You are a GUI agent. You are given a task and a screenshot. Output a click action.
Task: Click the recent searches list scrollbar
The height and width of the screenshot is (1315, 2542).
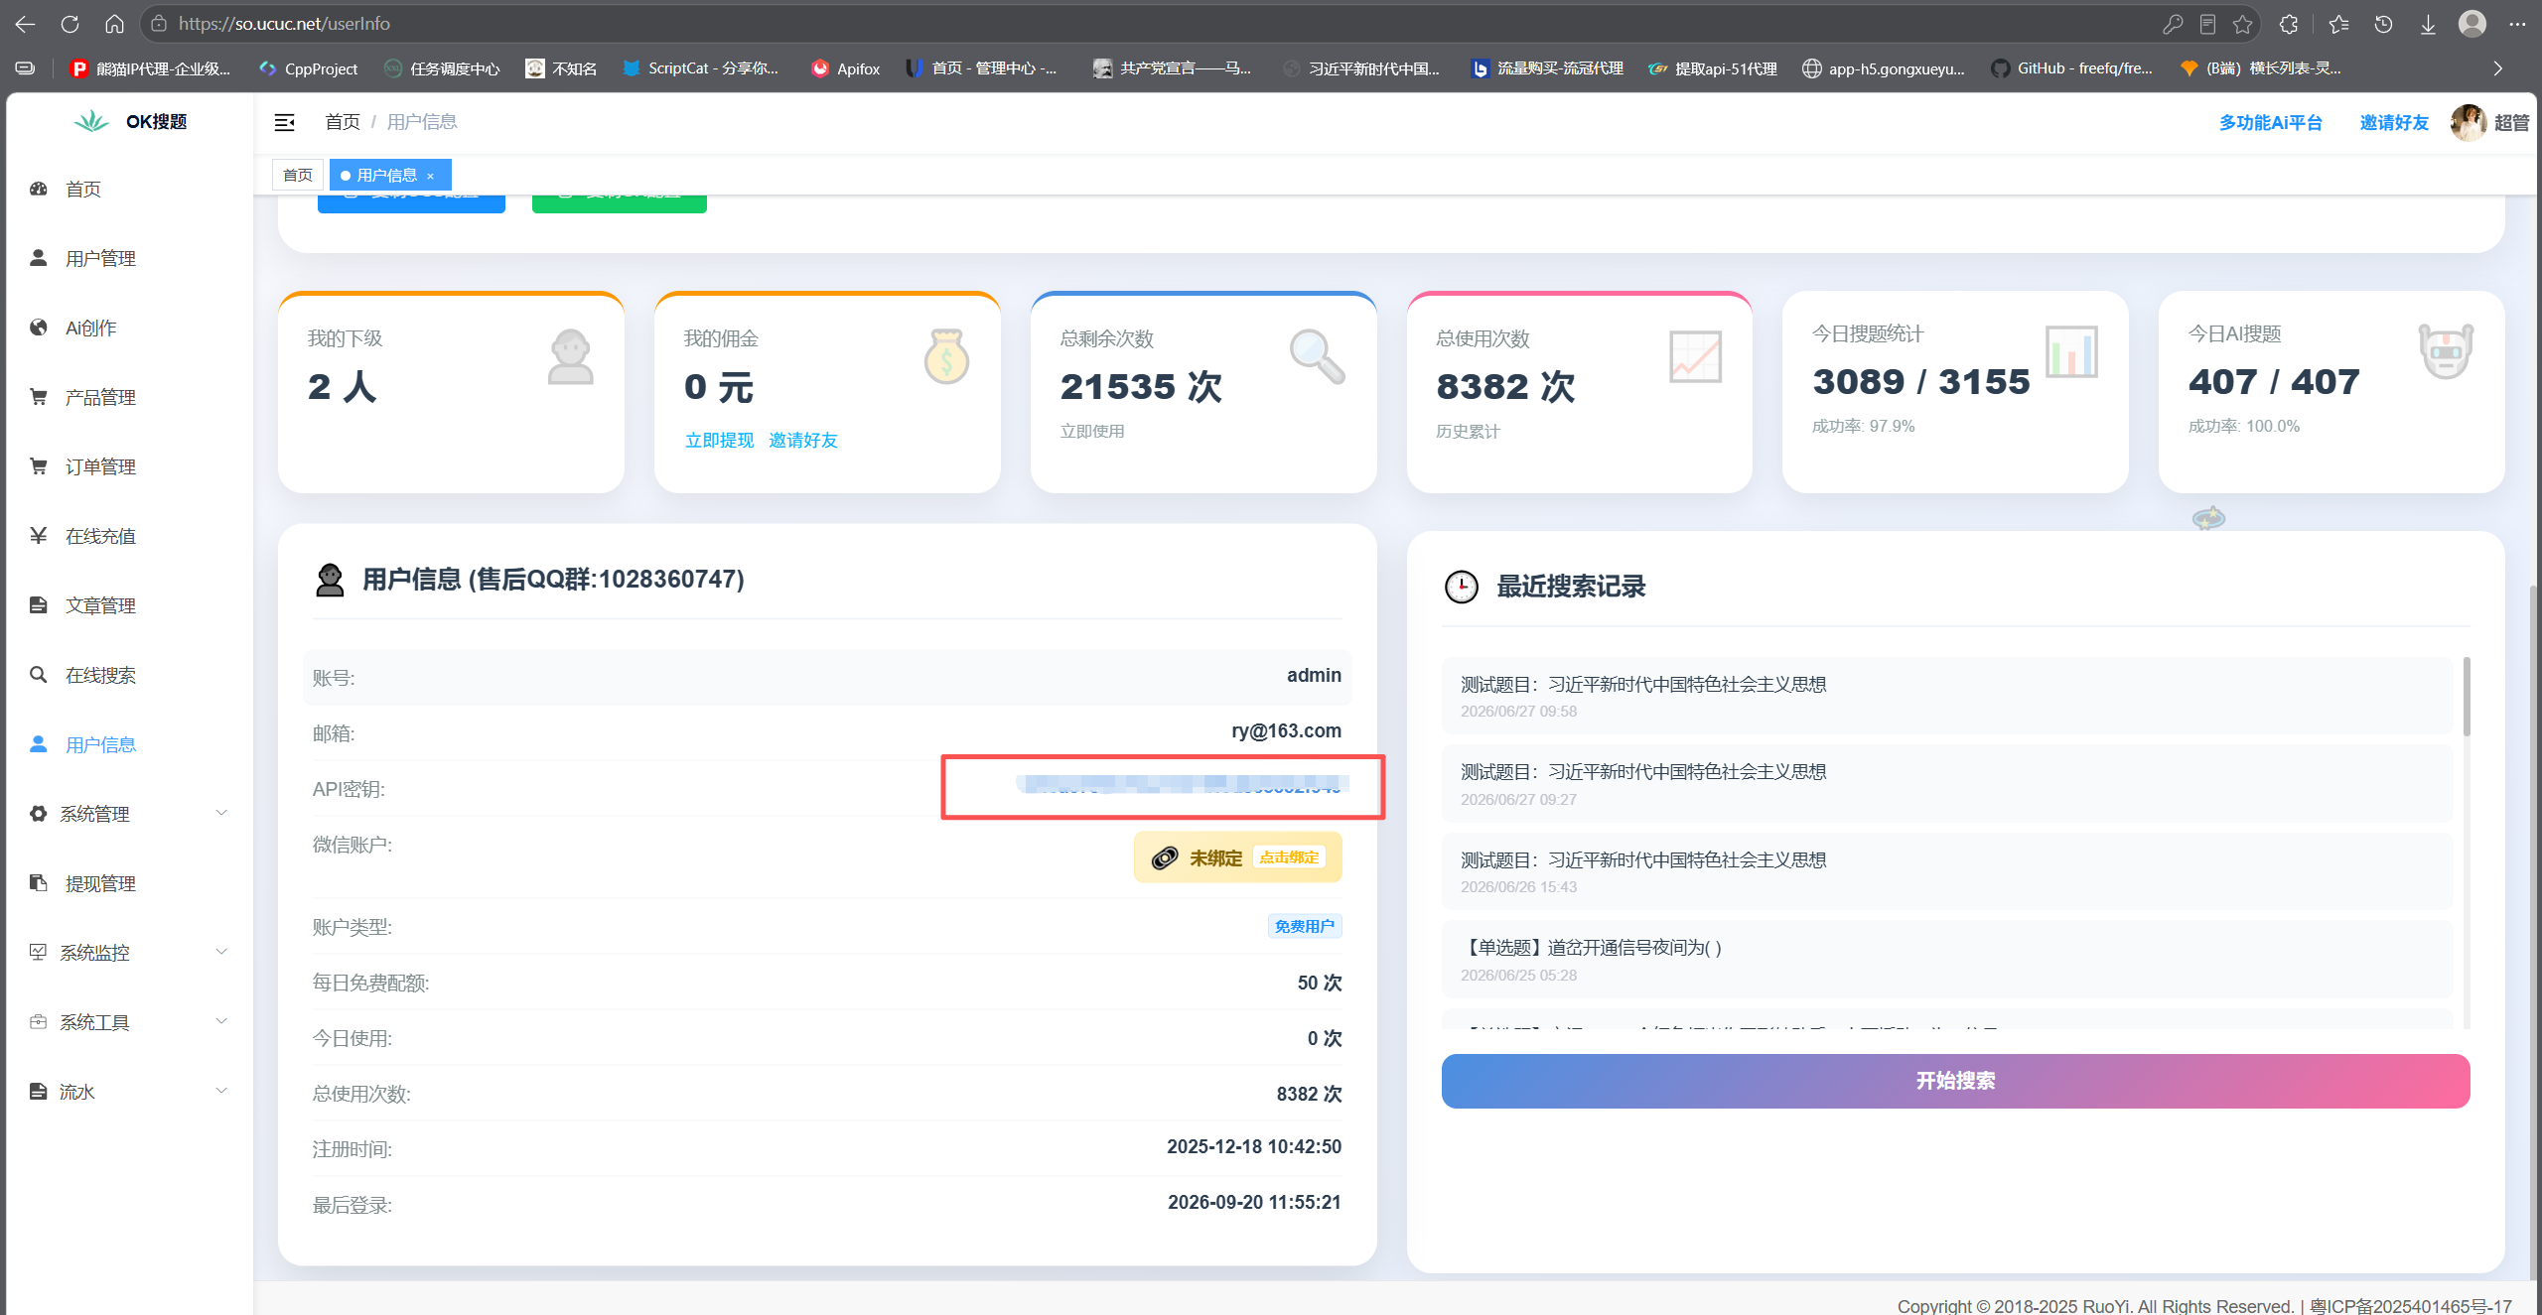[x=2467, y=697]
